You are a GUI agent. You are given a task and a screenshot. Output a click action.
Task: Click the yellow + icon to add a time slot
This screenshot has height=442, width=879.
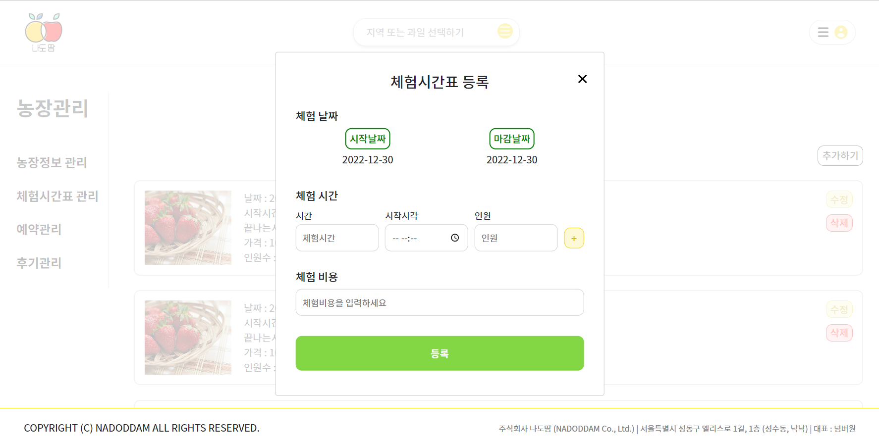pyautogui.click(x=574, y=238)
